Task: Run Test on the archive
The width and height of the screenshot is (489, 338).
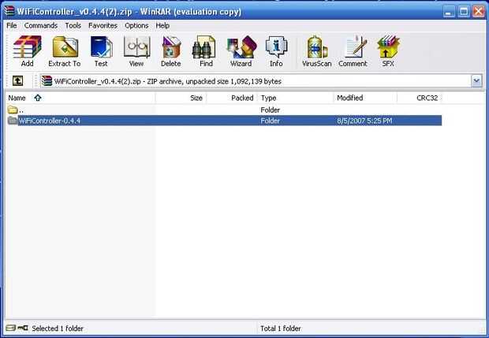Action: [x=101, y=50]
